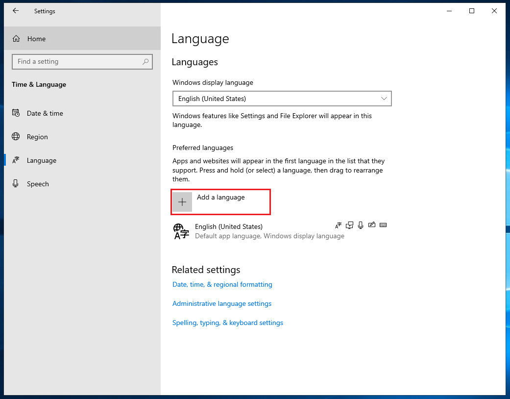
Task: Open Windows display language dropdown
Action: (282, 99)
